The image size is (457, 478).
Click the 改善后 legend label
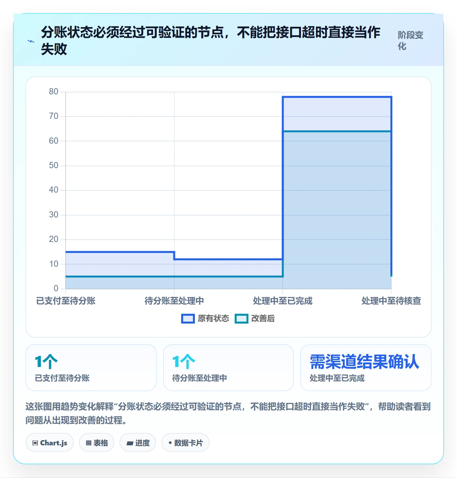point(263,319)
